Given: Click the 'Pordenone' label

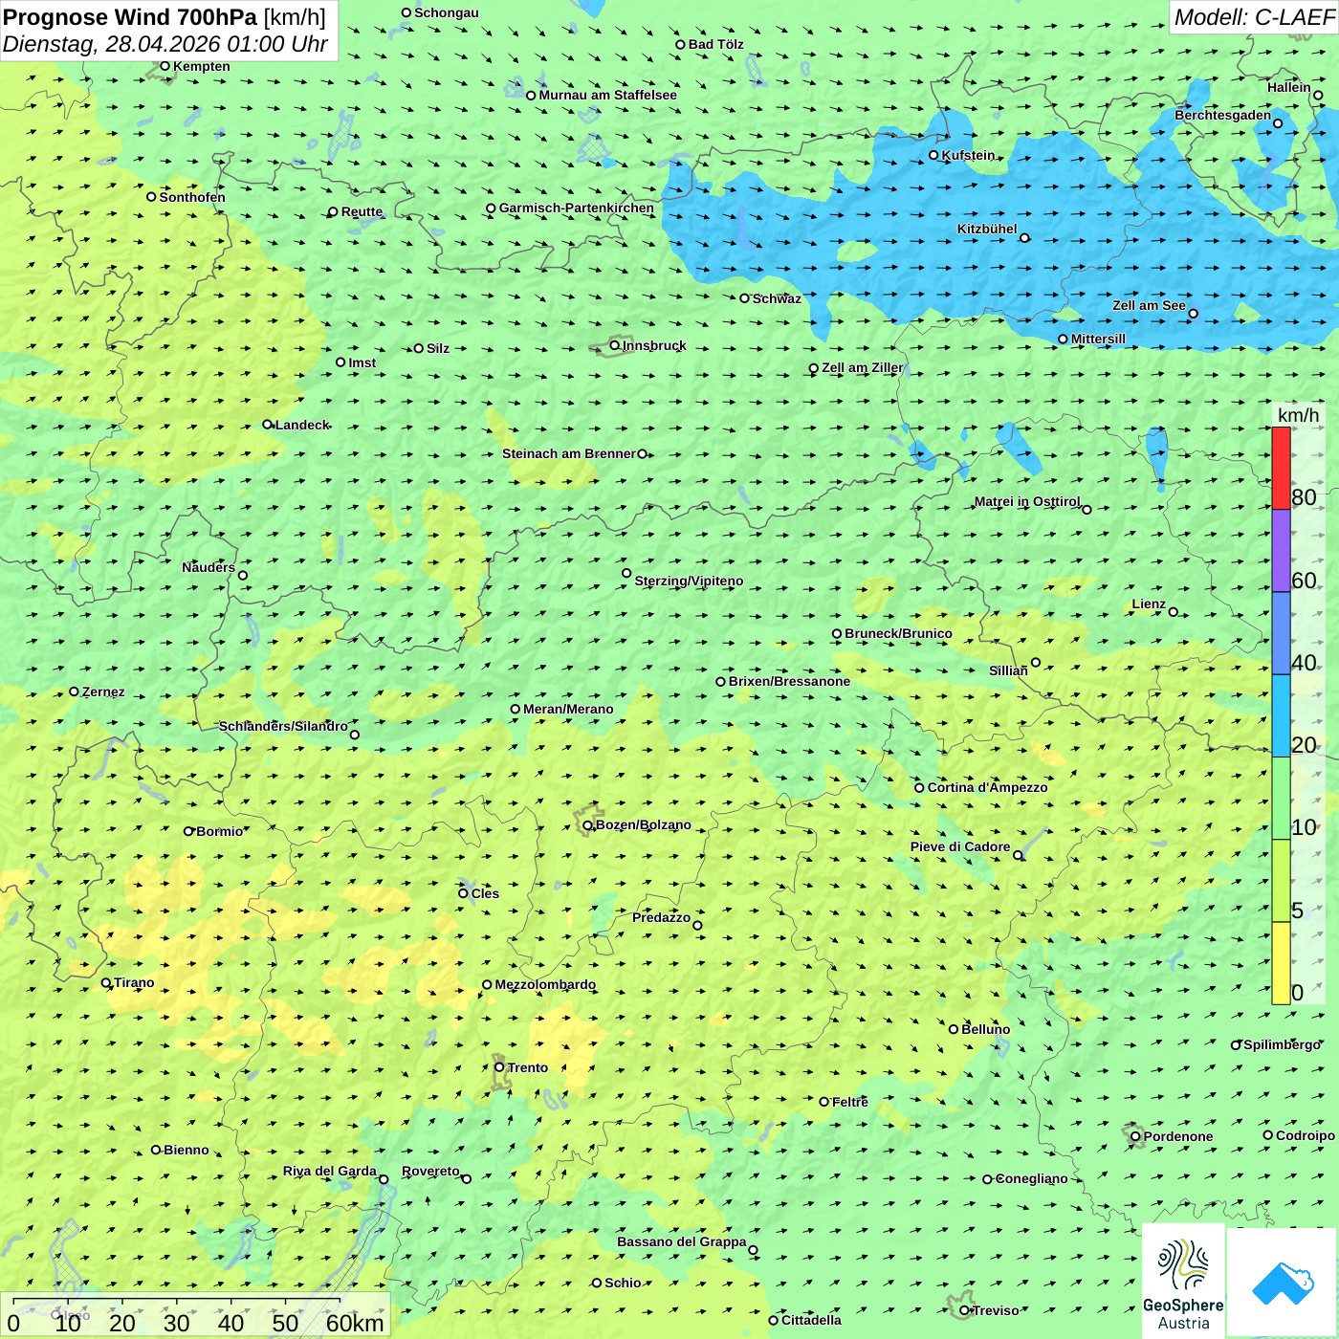Looking at the screenshot, I should coord(1178,1136).
